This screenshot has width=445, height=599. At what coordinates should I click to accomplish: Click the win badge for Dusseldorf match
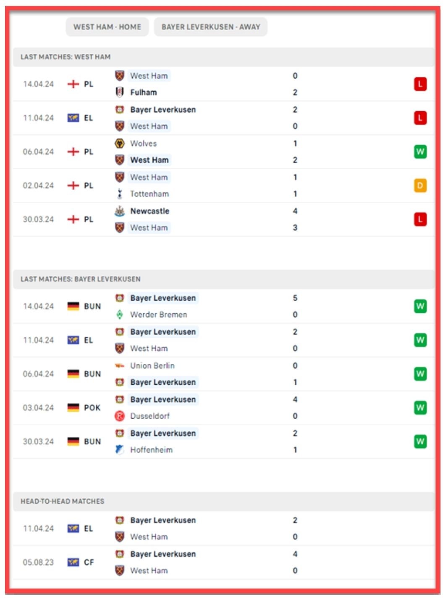420,408
